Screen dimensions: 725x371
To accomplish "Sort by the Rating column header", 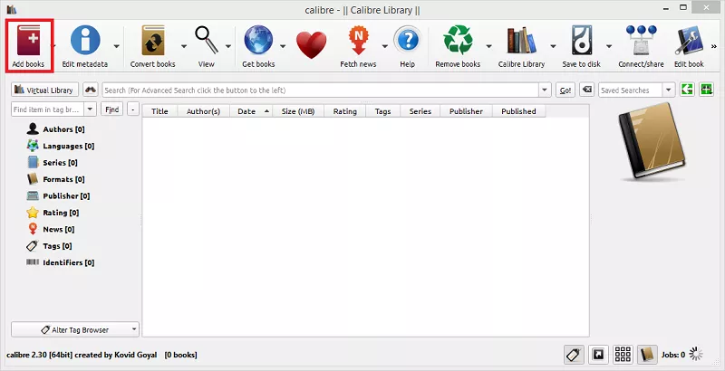I will (x=345, y=111).
